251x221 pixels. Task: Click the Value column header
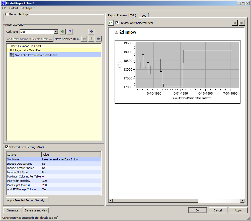tap(71, 155)
